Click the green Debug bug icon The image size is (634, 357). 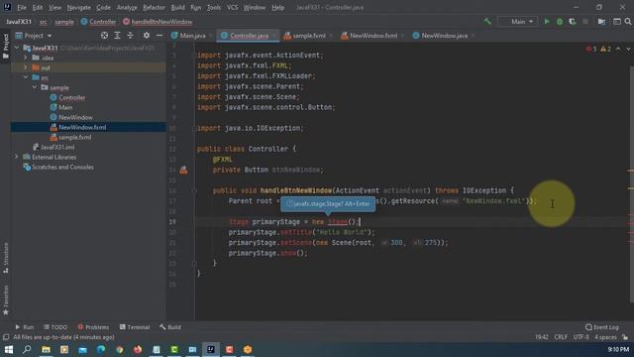click(x=560, y=22)
